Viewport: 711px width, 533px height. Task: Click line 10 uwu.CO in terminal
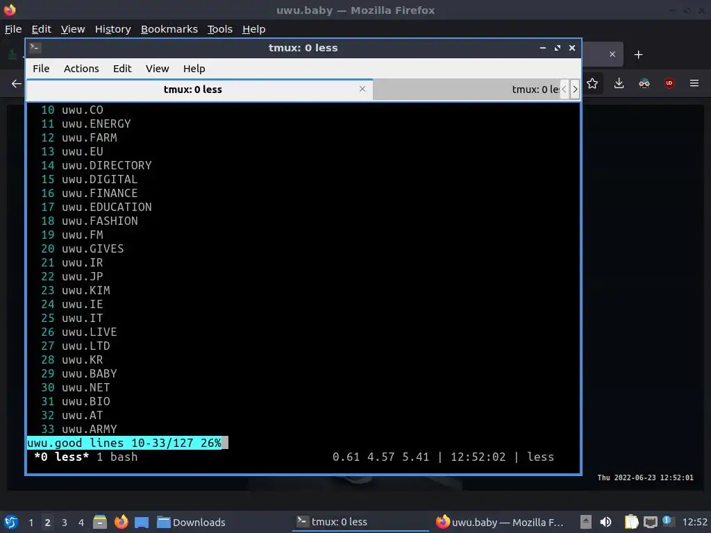tap(72, 110)
